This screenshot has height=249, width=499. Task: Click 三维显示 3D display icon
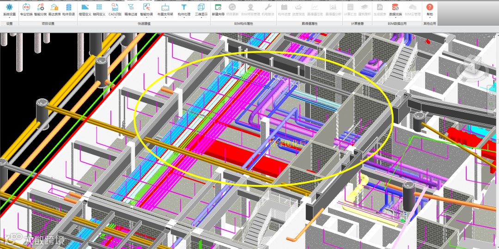coord(201,8)
